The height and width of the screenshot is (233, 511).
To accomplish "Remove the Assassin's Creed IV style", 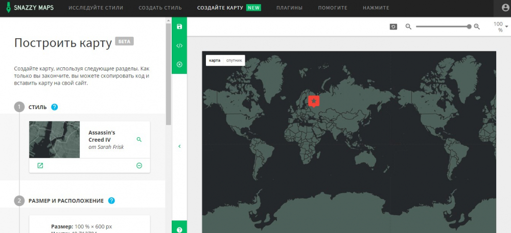I will click(139, 166).
